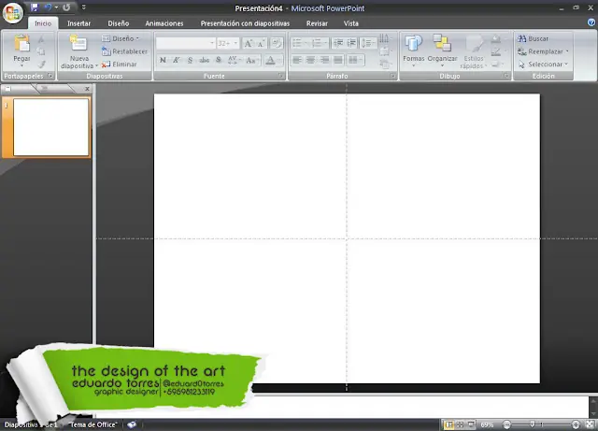Open the Fuente dialog launcher
Image resolution: width=598 pixels, height=431 pixels.
tap(281, 76)
